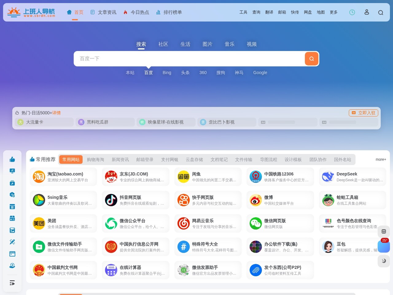Switch to the 购物淘淘 tab

point(95,159)
